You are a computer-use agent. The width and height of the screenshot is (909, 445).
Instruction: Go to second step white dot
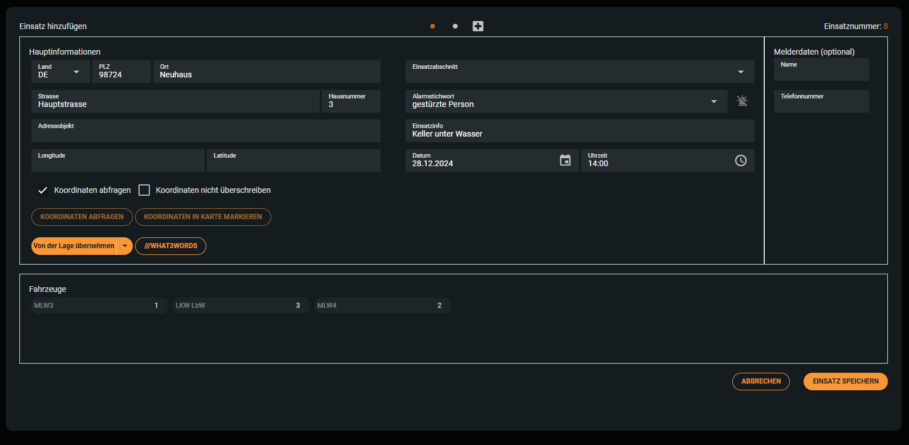[455, 26]
